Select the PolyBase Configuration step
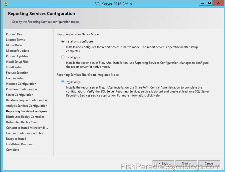This screenshot has height=172, width=225. point(21,89)
